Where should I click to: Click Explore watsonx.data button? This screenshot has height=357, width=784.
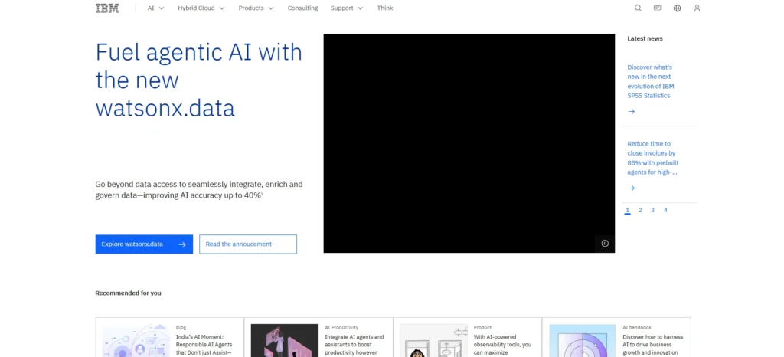click(x=144, y=244)
